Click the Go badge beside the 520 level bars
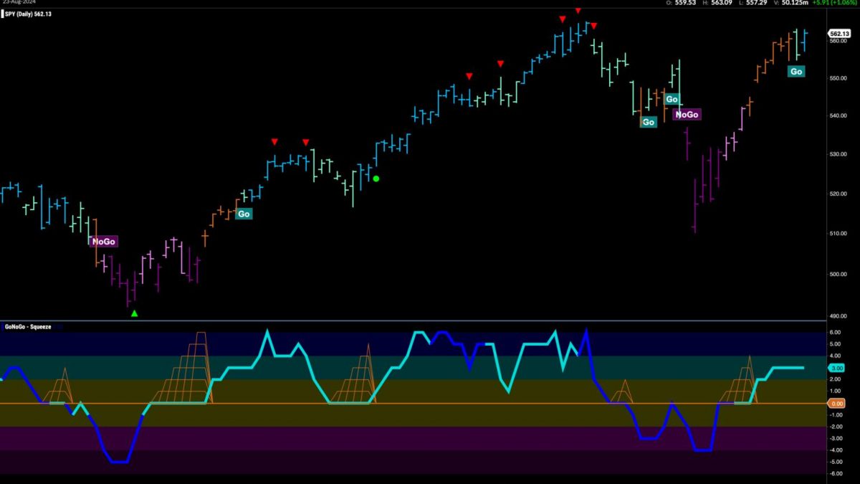 (244, 213)
